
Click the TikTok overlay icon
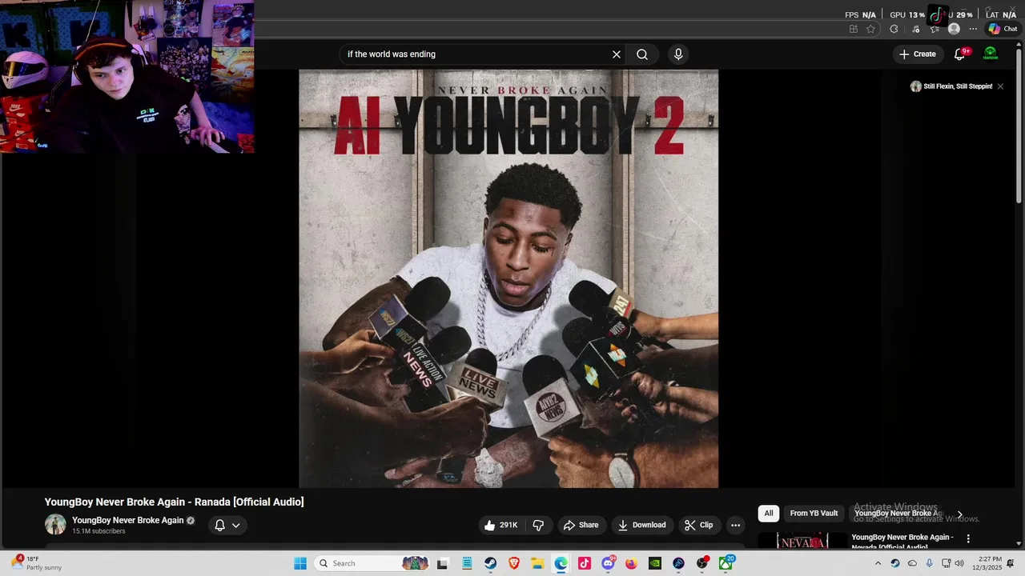click(937, 14)
